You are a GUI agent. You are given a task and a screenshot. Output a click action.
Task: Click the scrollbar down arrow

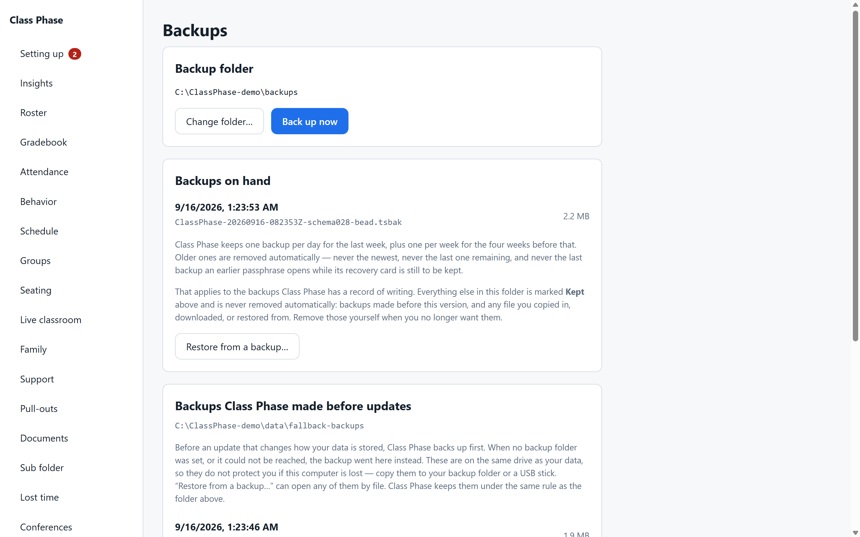pos(856,533)
